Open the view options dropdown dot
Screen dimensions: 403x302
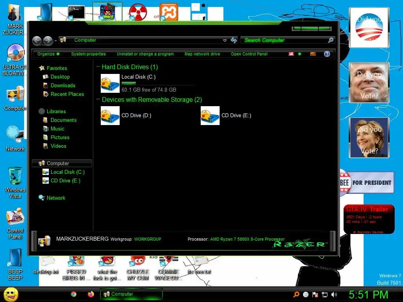[299, 54]
